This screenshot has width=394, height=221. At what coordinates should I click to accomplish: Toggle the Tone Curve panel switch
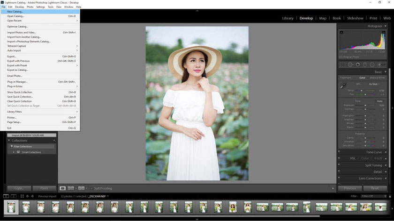coord(339,152)
